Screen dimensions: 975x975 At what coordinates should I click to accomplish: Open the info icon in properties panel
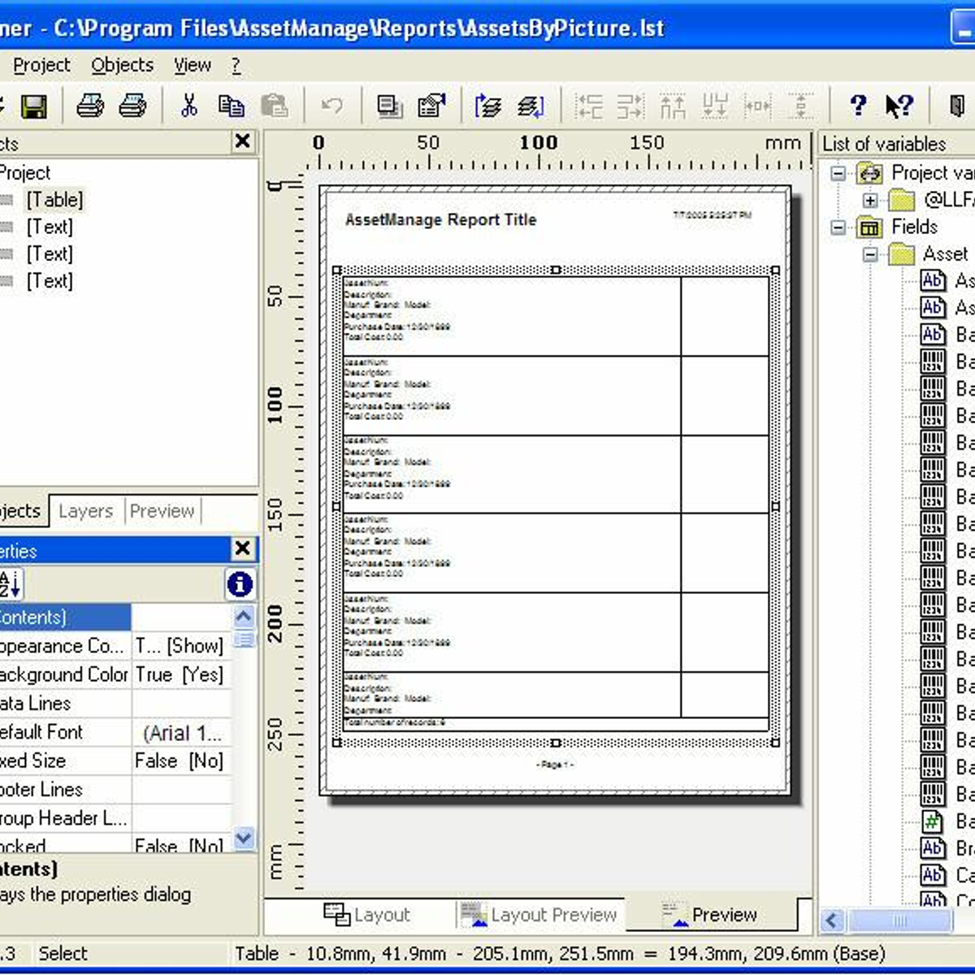(x=240, y=584)
